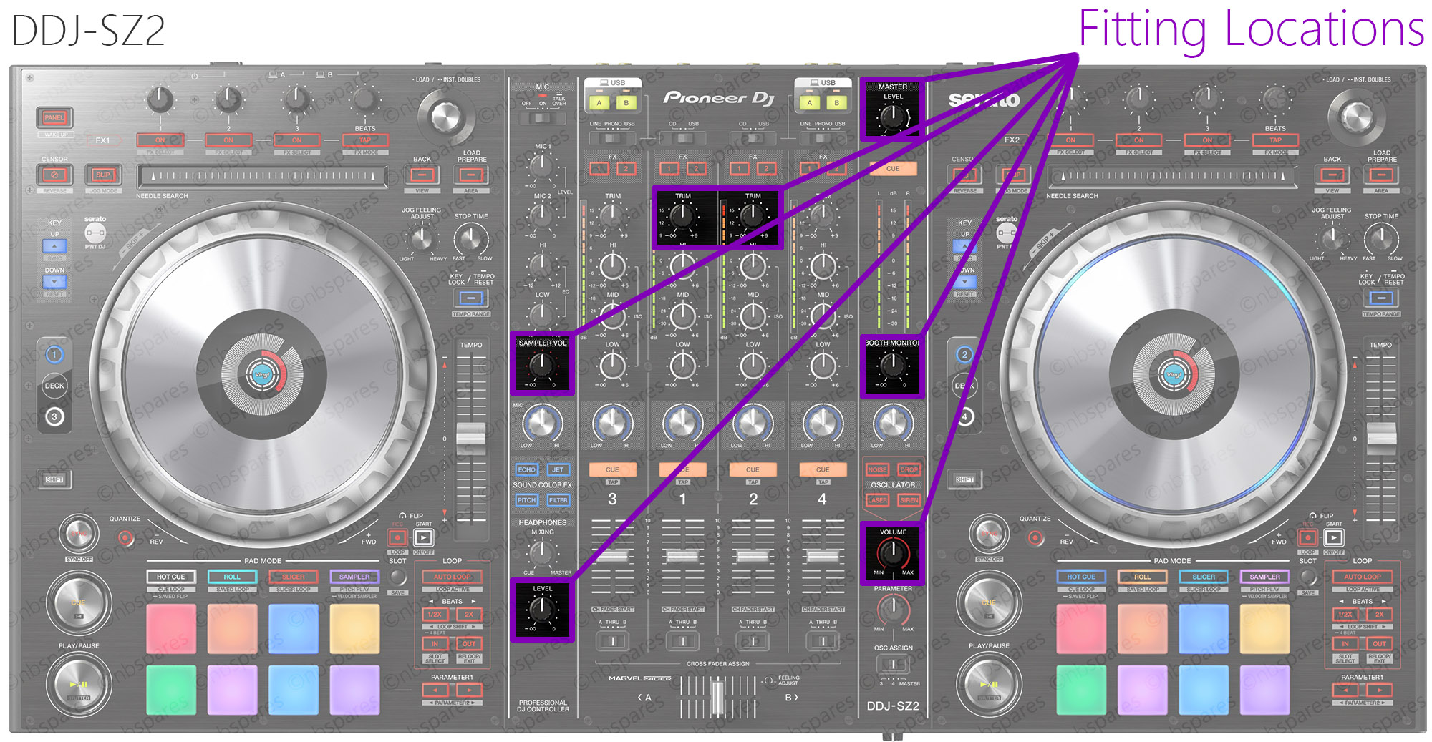The width and height of the screenshot is (1432, 742).
Task: Choose Deck 3 with the white numbered button
Action: [54, 416]
